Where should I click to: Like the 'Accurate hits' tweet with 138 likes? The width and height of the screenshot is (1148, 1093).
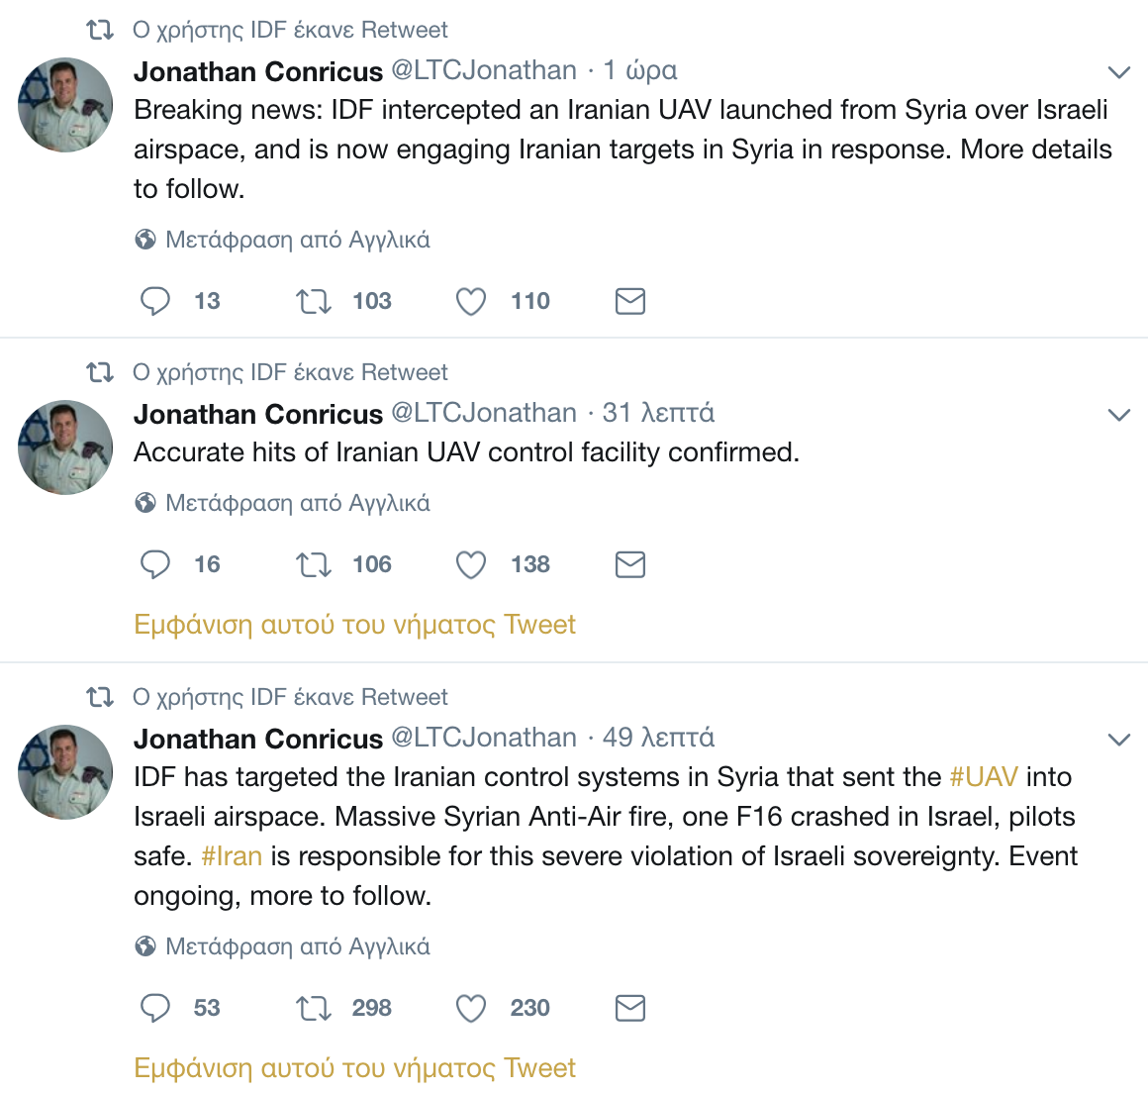[471, 564]
